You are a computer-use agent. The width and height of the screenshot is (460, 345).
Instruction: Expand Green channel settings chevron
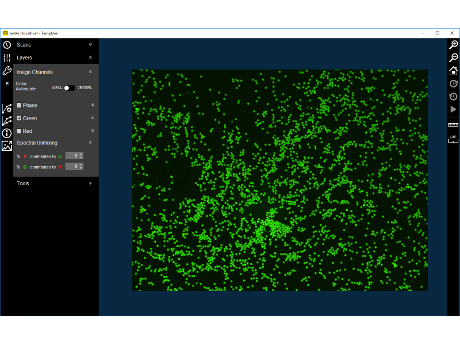[x=93, y=118]
